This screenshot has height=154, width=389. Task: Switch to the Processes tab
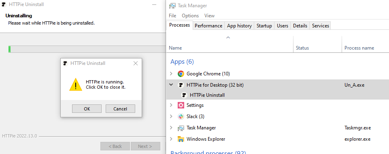pos(179,25)
